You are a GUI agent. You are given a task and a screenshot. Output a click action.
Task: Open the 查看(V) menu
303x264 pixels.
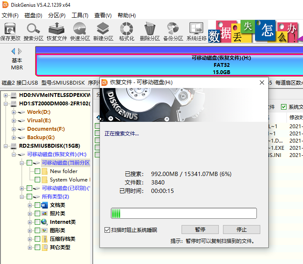[x=103, y=16]
